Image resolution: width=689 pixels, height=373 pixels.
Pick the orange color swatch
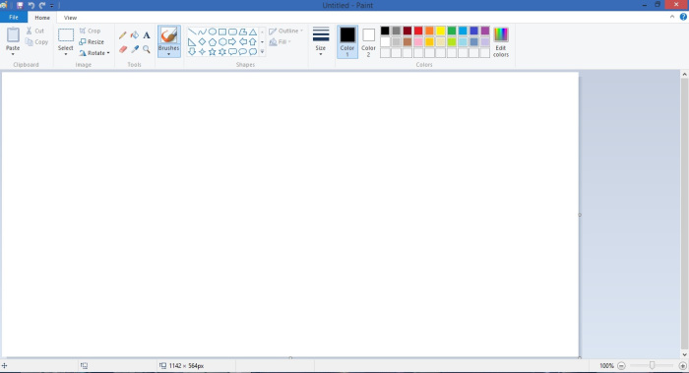[429, 31]
